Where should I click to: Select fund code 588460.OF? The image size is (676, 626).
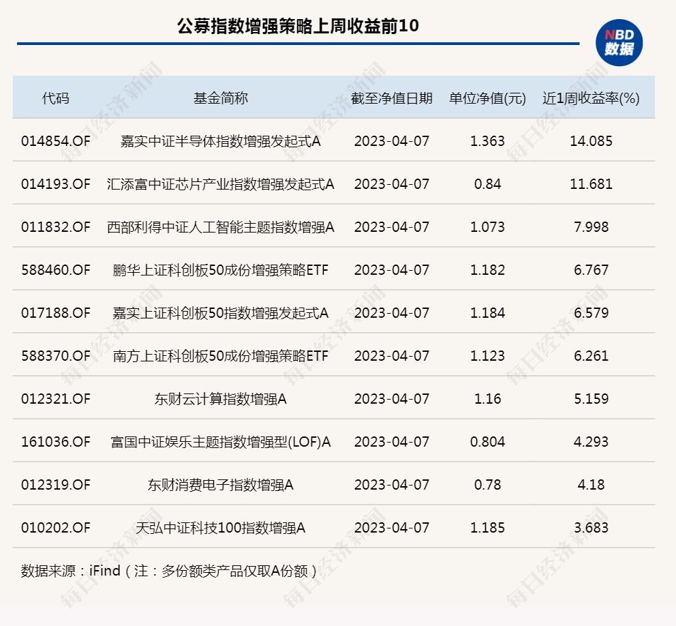pyautogui.click(x=56, y=270)
